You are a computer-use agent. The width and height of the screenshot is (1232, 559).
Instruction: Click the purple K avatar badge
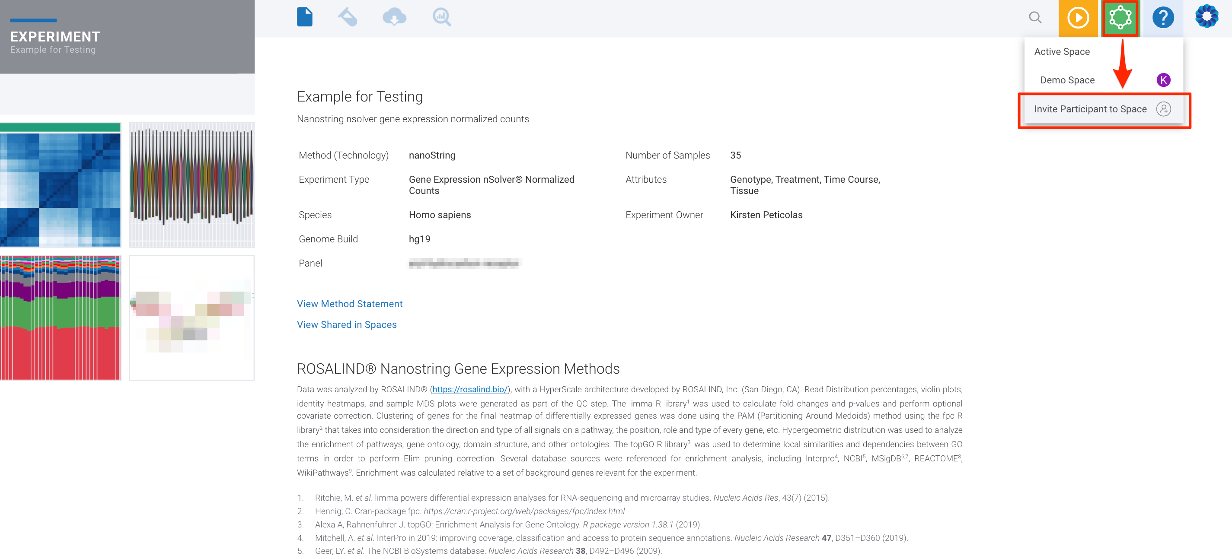[x=1163, y=80]
